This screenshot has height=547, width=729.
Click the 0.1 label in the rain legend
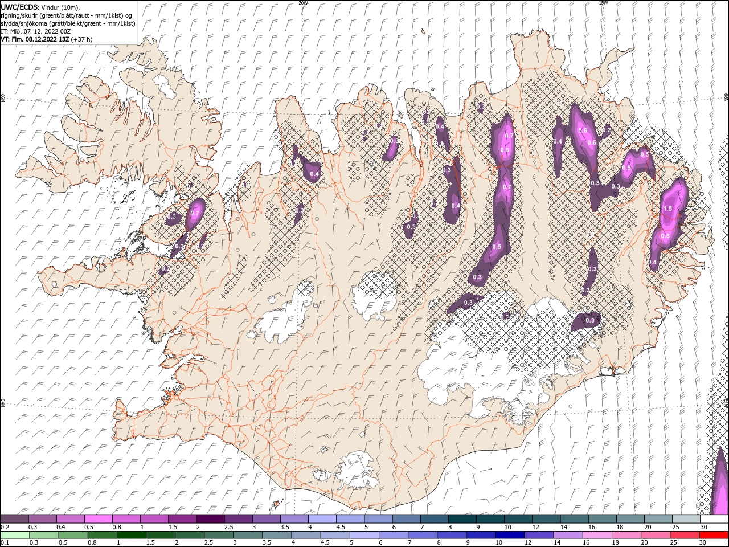point(5,543)
